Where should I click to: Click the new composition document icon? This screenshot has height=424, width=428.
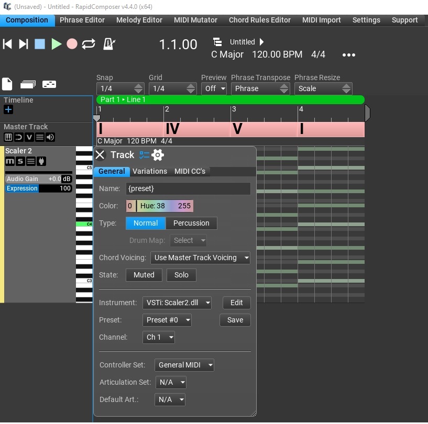pyautogui.click(x=7, y=84)
